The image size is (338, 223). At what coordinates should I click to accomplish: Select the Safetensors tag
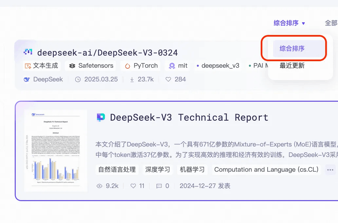91,66
